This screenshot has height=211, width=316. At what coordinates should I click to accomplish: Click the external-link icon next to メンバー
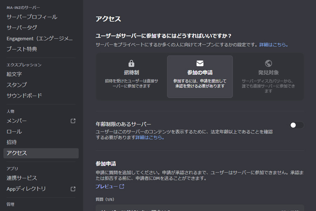click(x=73, y=121)
